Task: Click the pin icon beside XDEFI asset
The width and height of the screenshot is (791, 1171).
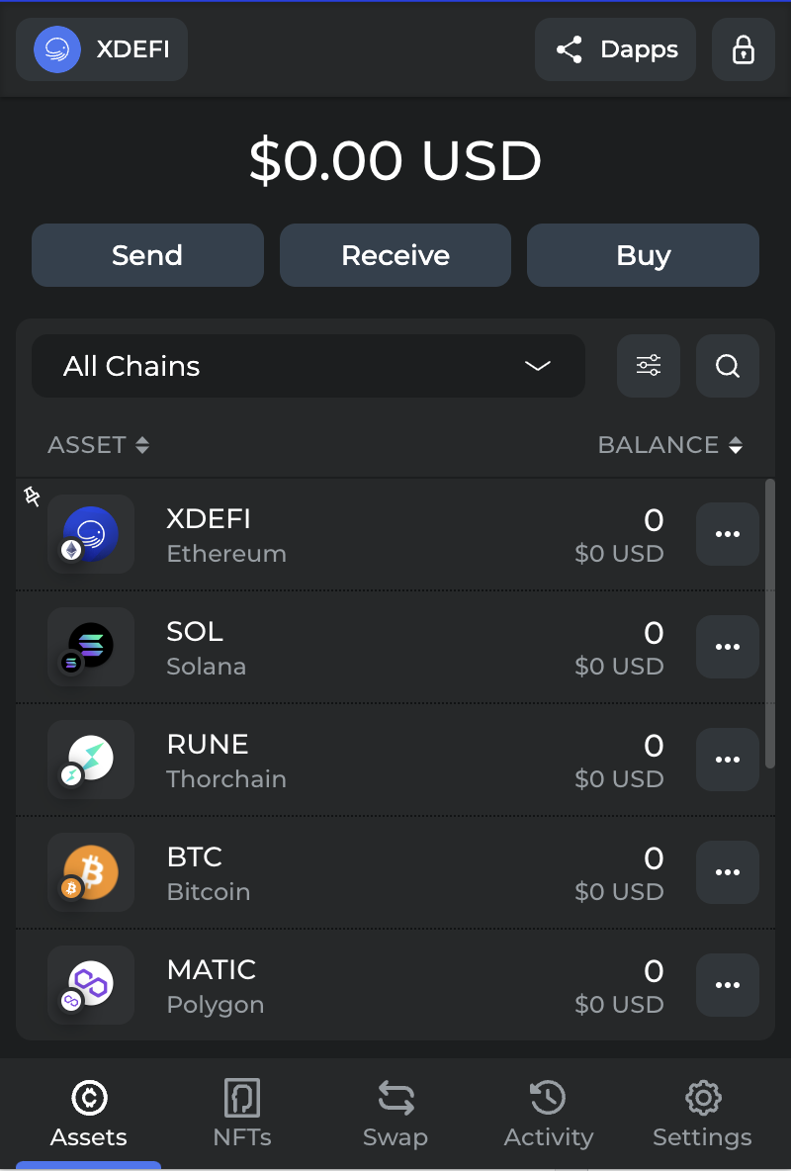Action: pyautogui.click(x=32, y=495)
